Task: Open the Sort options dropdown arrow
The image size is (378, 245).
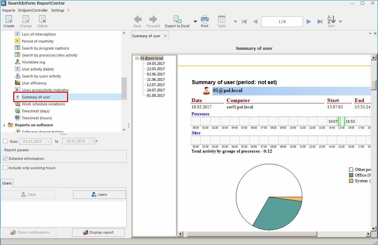Action: (x=340, y=22)
